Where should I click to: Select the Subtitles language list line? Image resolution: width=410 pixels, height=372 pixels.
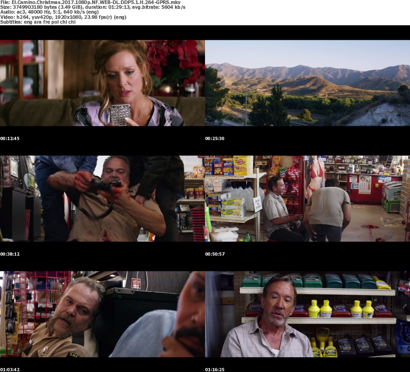(38, 22)
